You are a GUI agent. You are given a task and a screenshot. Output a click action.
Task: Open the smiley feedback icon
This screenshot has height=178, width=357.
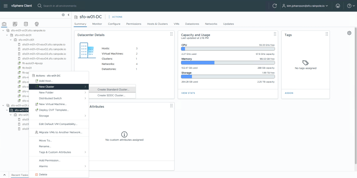tap(338, 6)
